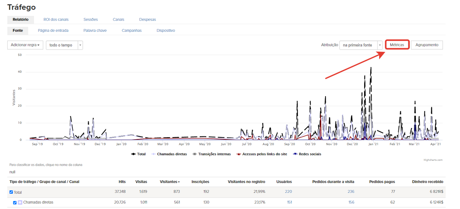
Task: Click the Highcharts.com credit link
Action: 433,160
